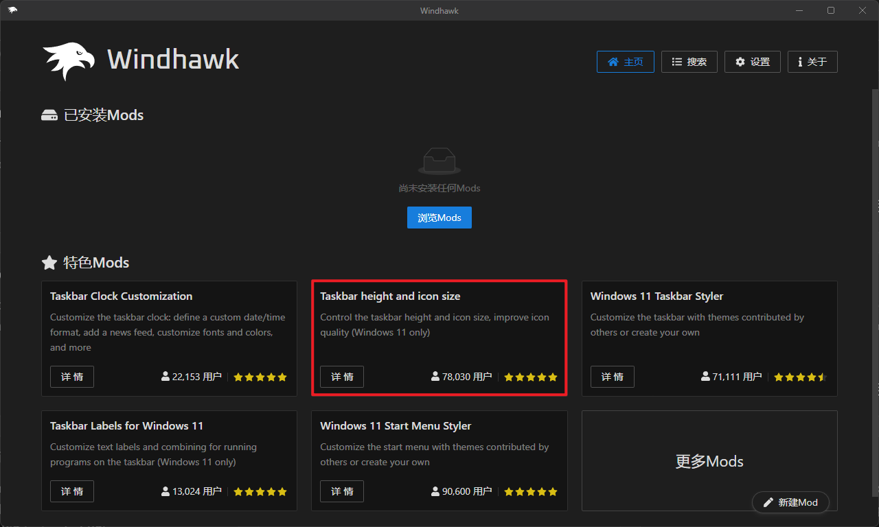Screen dimensions: 879x527
Task: Open 详情 for Taskbar Clock Customization
Action: pyautogui.click(x=72, y=377)
